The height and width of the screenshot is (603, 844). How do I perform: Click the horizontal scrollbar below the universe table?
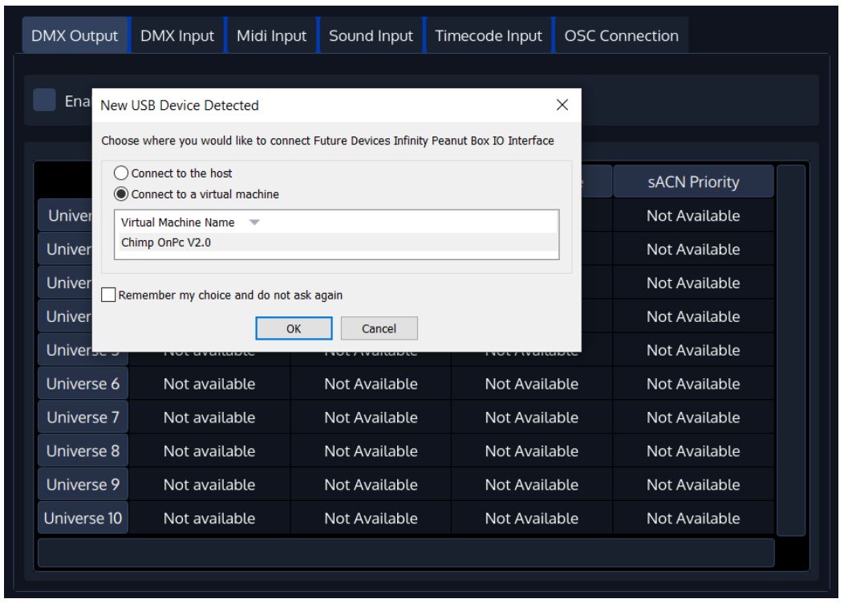406,553
